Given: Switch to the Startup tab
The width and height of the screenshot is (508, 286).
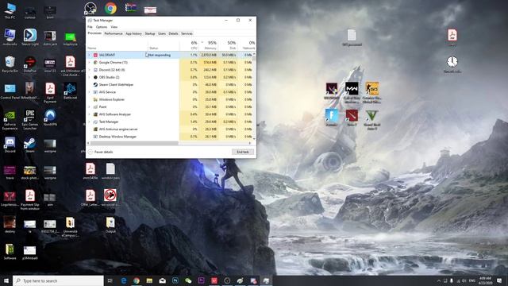Looking at the screenshot, I should [150, 33].
